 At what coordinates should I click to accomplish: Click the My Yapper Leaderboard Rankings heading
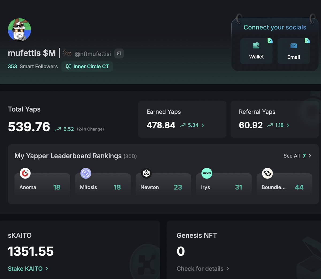pos(68,156)
